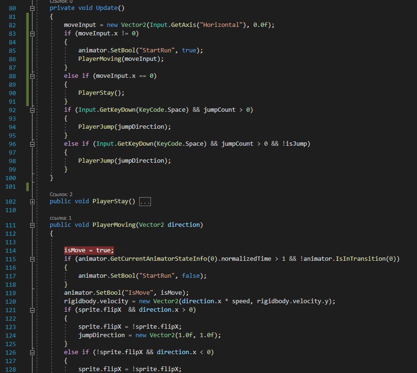Click 'PlayerMoving' method name in its declaration

point(114,224)
